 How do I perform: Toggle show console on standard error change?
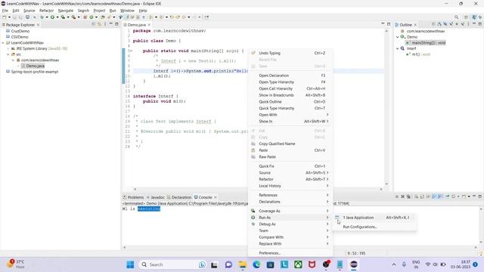pyautogui.click(x=440, y=196)
